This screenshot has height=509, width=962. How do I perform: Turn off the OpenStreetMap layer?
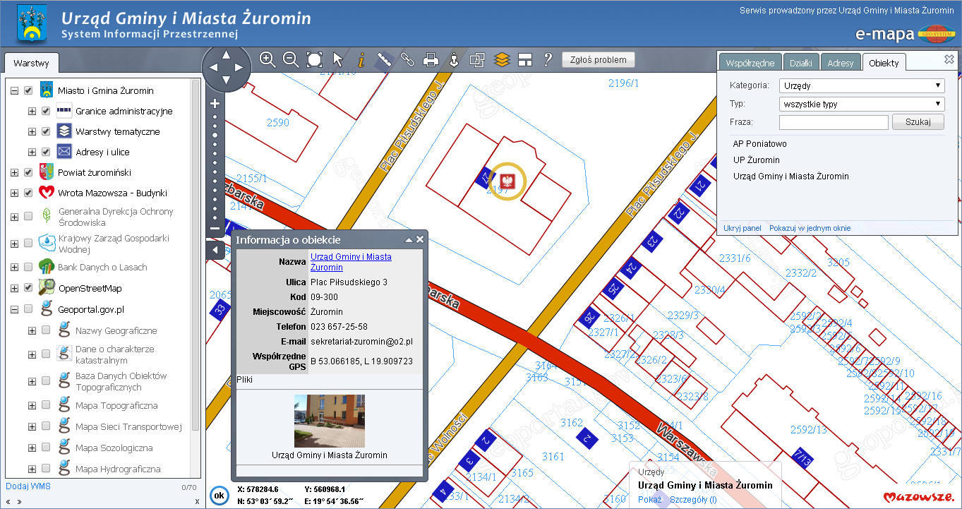(28, 288)
